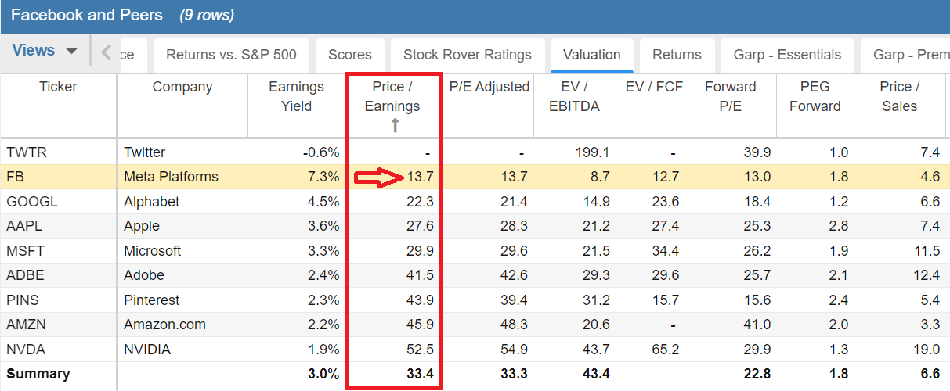Click Microsoft's Price / Sales value 11.5
950x391 pixels.
coord(927,251)
